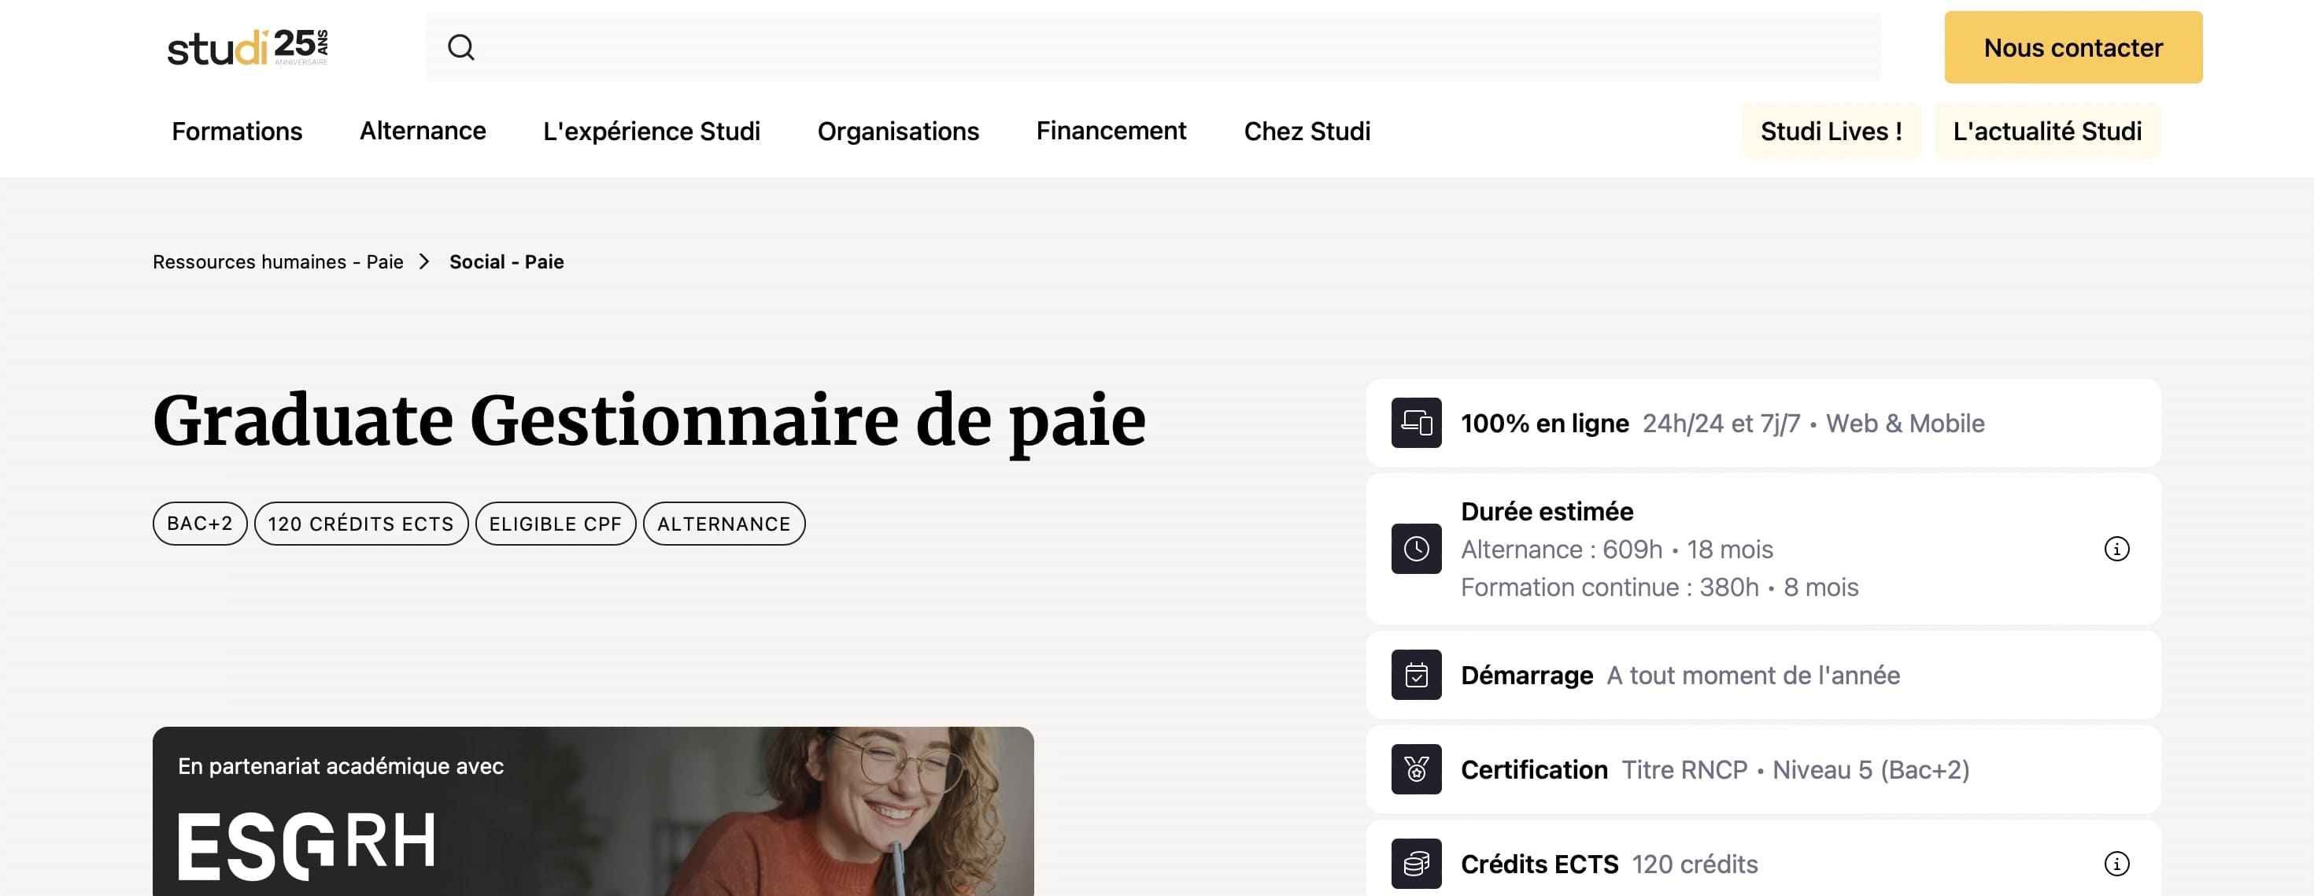Click the Durée estimée clock icon
2314x896 pixels.
(1416, 548)
